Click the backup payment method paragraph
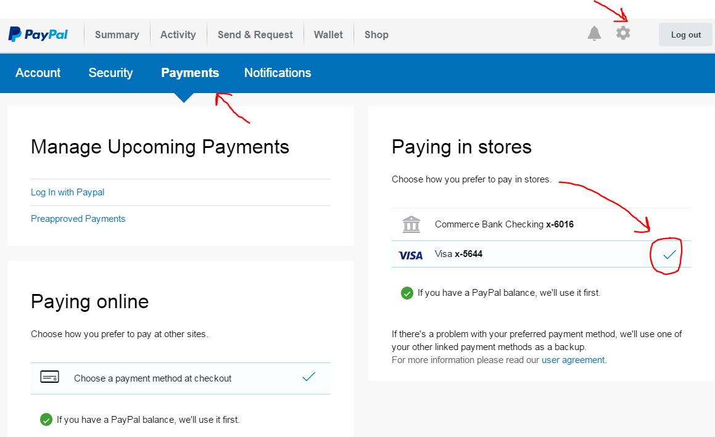The width and height of the screenshot is (715, 437). pyautogui.click(x=537, y=340)
